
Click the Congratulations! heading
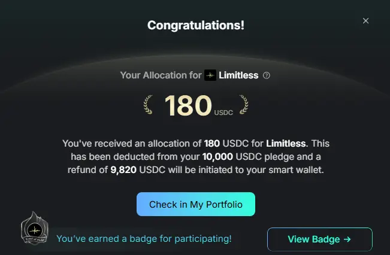point(195,25)
